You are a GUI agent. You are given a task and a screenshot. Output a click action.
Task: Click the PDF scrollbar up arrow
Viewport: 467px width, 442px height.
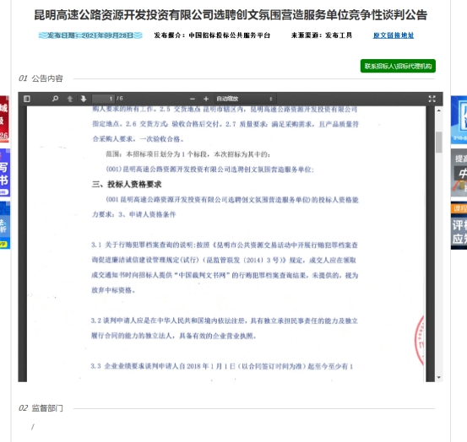438,110
